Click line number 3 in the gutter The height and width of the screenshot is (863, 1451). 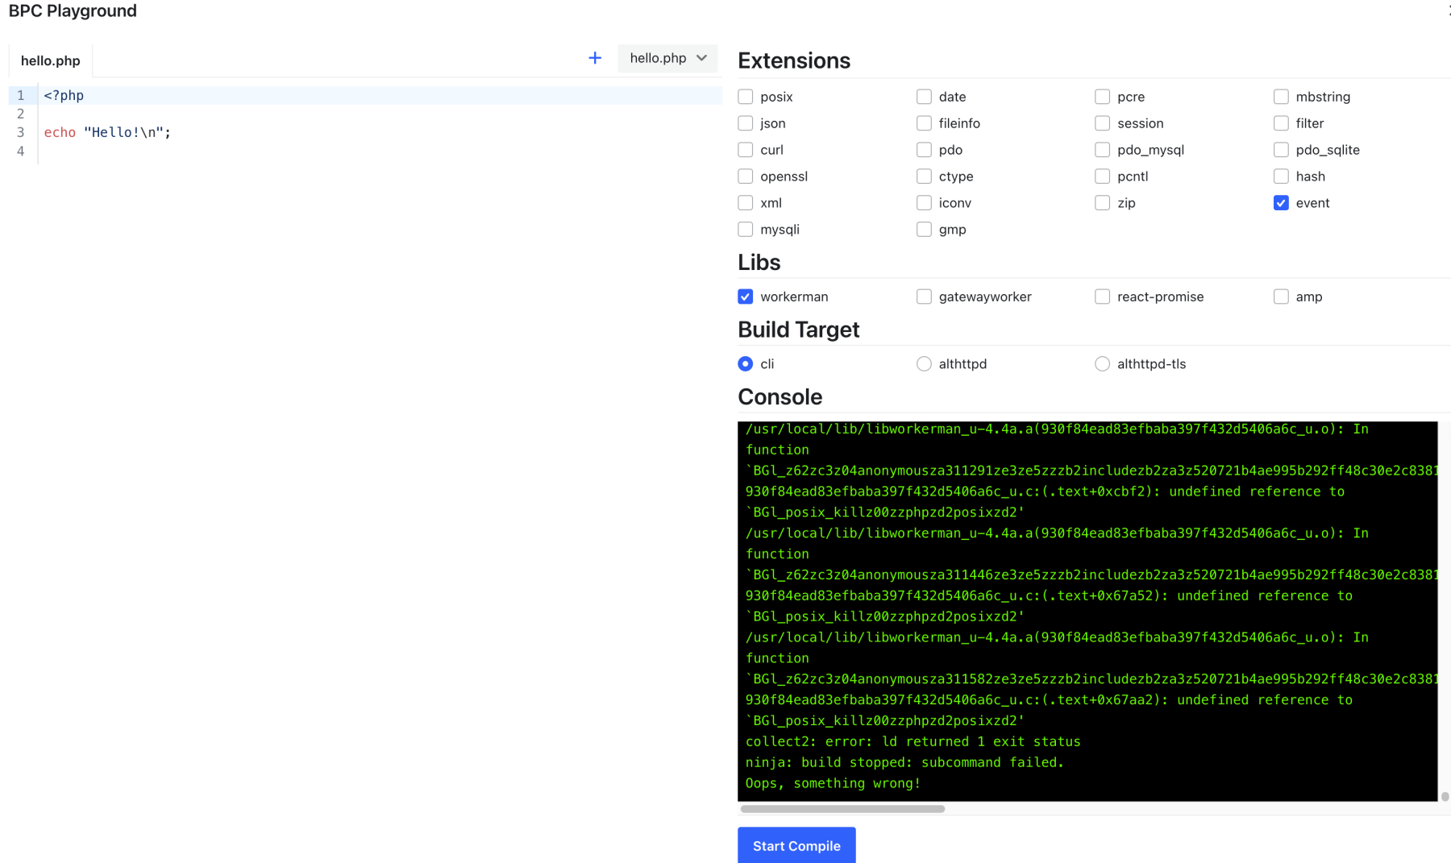pos(21,132)
